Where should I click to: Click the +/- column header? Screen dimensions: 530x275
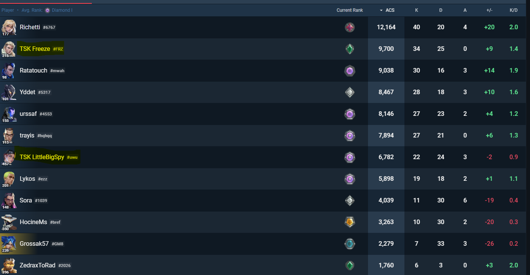[489, 10]
